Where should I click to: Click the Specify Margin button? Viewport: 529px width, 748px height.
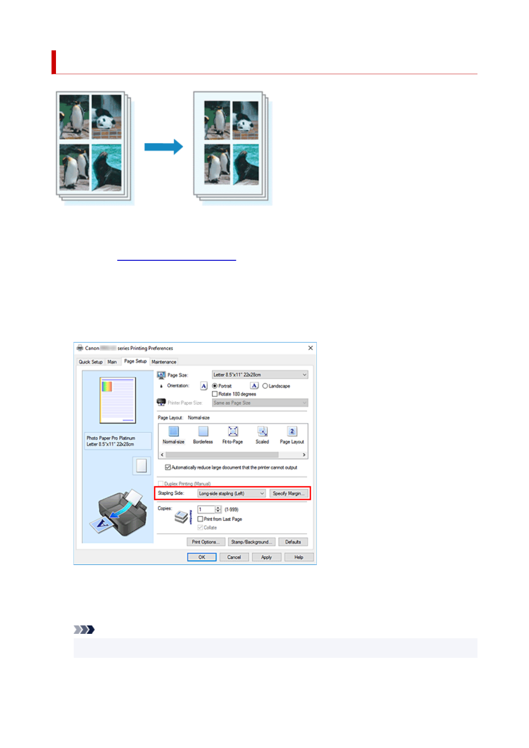click(x=289, y=493)
